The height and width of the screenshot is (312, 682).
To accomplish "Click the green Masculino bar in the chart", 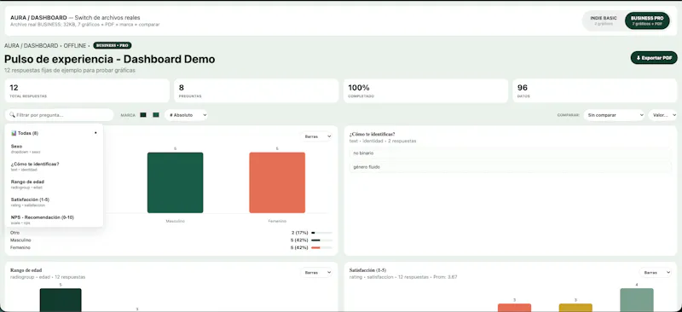I will [x=175, y=182].
